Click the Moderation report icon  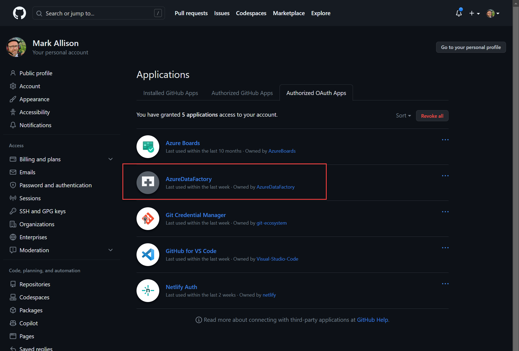point(13,250)
